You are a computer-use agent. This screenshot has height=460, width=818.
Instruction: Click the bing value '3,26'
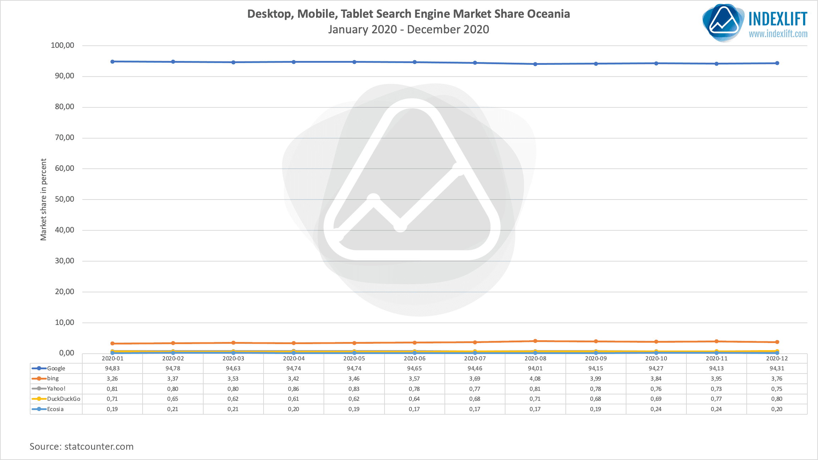(112, 378)
